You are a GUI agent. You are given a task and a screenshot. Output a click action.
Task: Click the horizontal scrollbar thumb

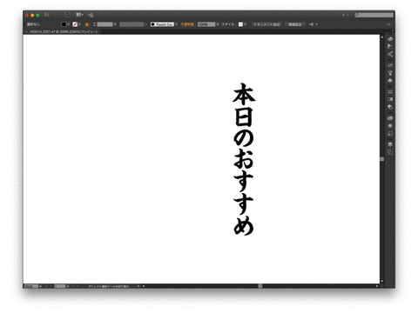pyautogui.click(x=260, y=286)
